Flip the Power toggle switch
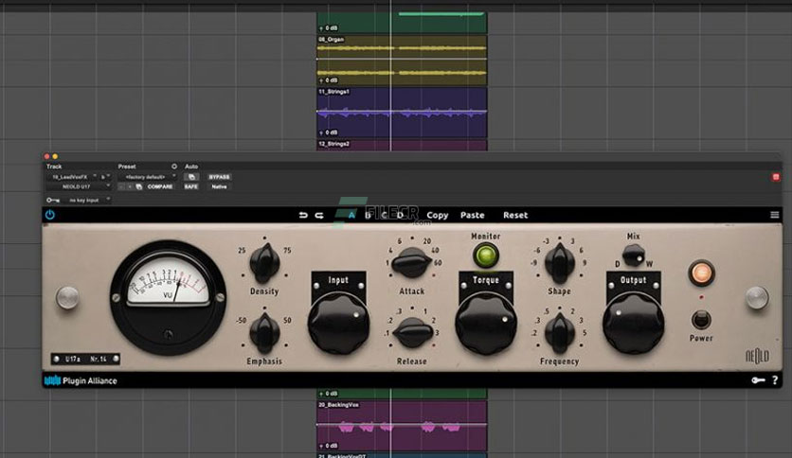This screenshot has height=458, width=792. click(701, 320)
